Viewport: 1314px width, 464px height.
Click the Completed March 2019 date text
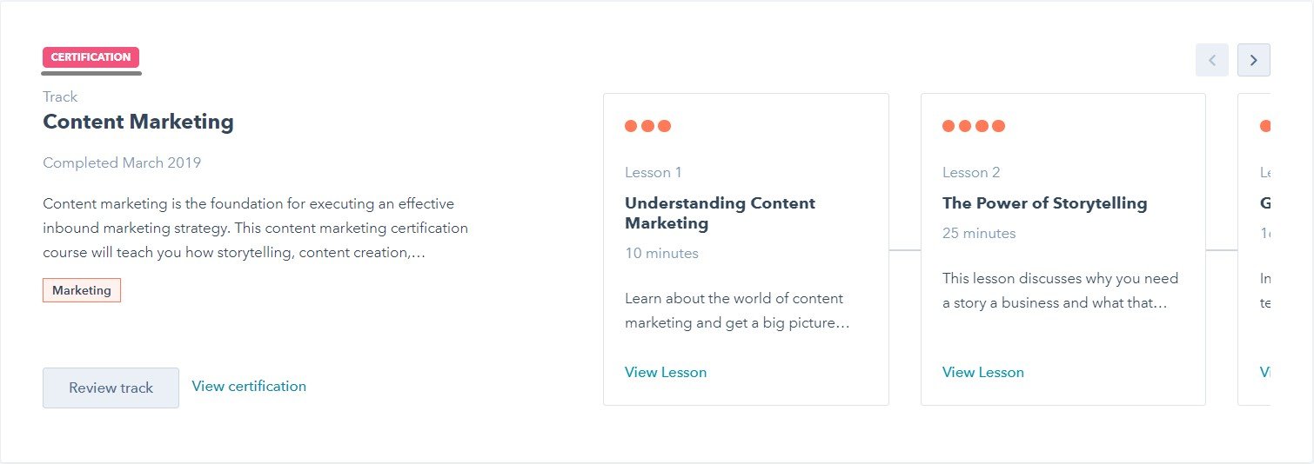122,162
